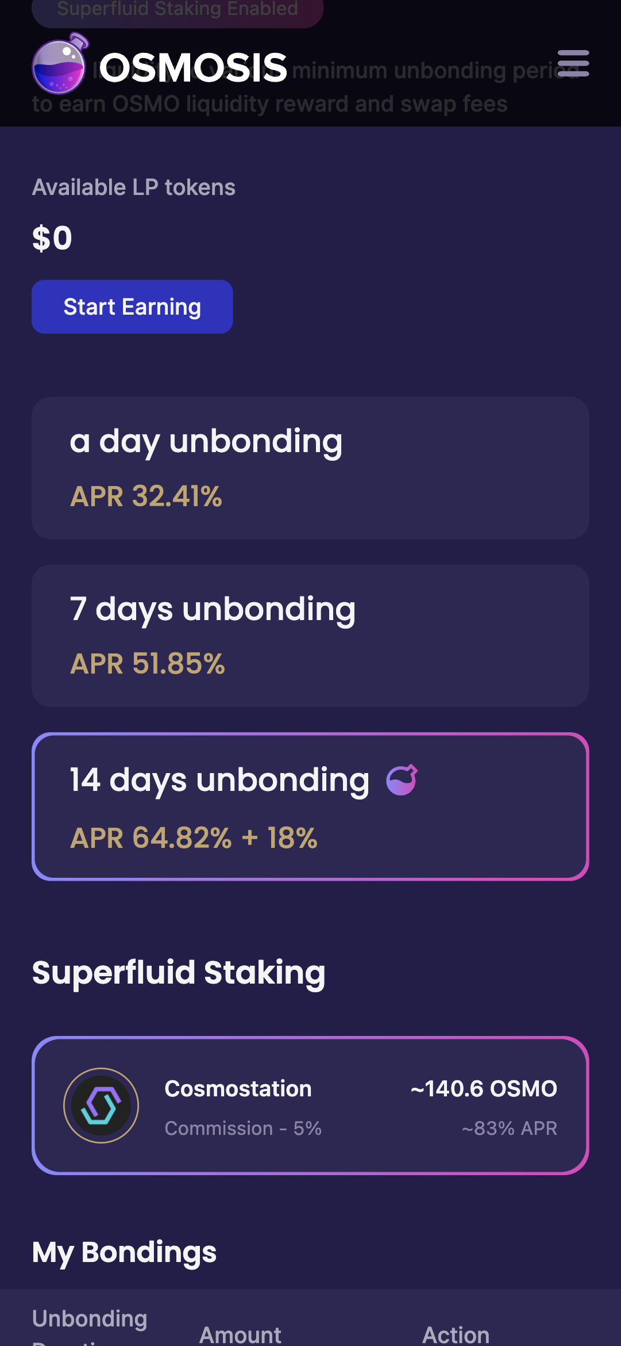The height and width of the screenshot is (1346, 621).
Task: Click the OSMOSIS wordmark in header
Action: pyautogui.click(x=193, y=68)
